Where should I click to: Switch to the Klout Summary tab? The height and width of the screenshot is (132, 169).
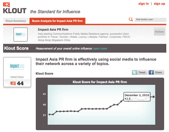(16, 21)
